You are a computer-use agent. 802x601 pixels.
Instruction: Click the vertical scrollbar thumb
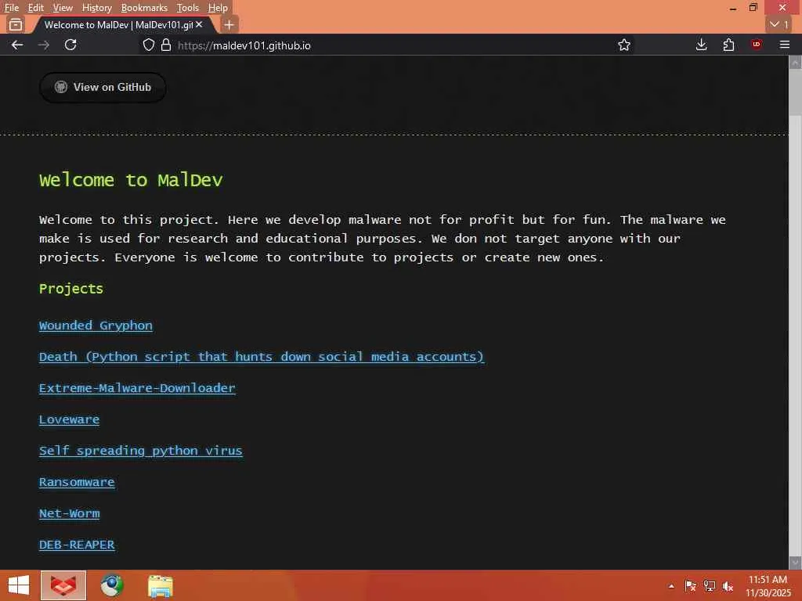click(795, 92)
